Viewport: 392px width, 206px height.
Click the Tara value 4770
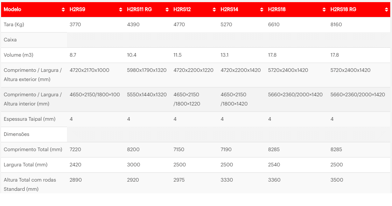pos(179,24)
